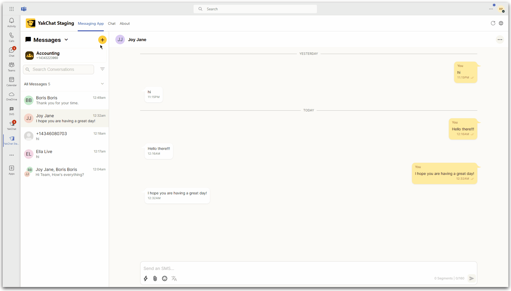Open Boris Boris conversation
This screenshot has height=291, width=511.
65,100
